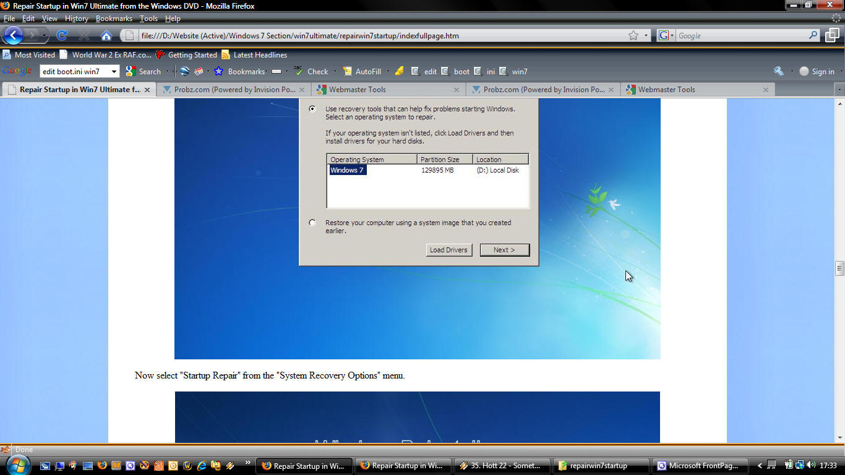
Task: Click the Load Drivers button
Action: (x=448, y=250)
